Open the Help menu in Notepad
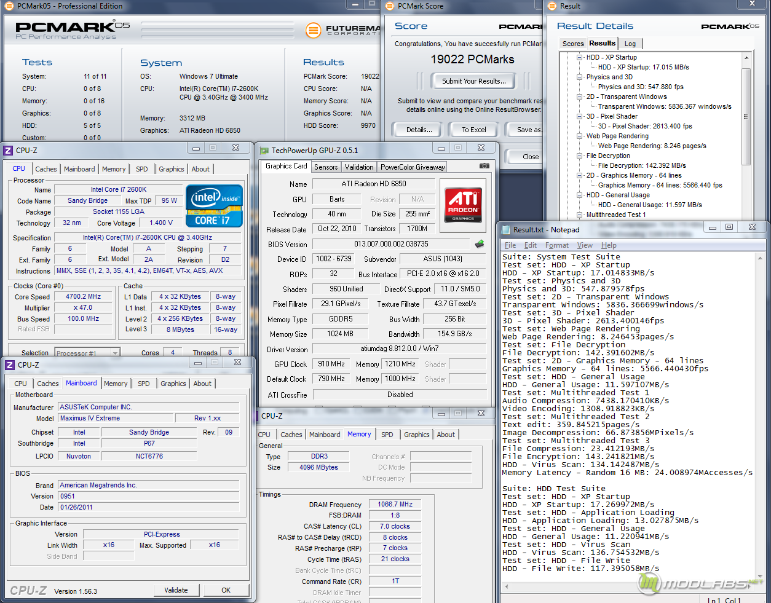This screenshot has height=603, width=771. click(x=609, y=245)
